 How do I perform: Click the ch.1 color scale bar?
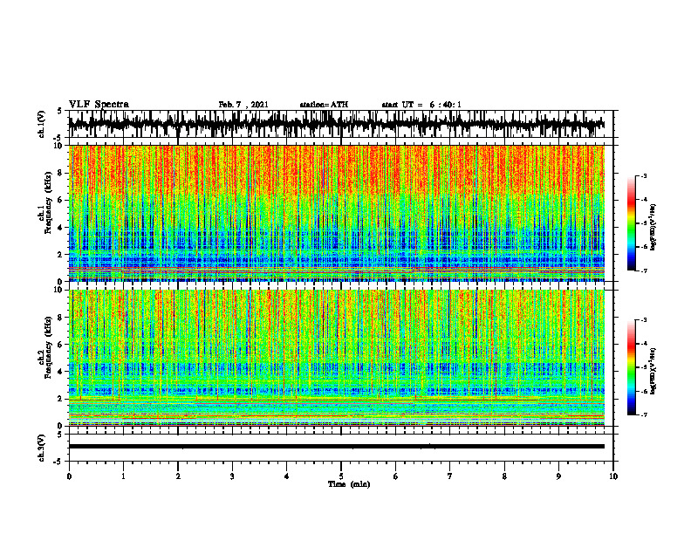[632, 223]
